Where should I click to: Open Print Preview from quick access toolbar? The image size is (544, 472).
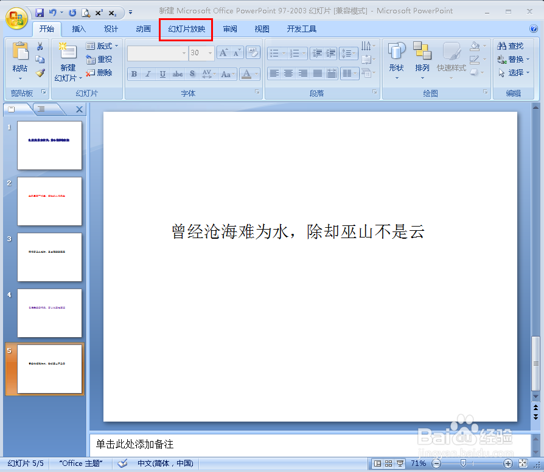[x=85, y=13]
